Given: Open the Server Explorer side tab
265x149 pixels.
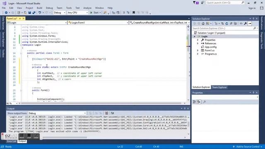Looking at the screenshot, I should point(3,40).
